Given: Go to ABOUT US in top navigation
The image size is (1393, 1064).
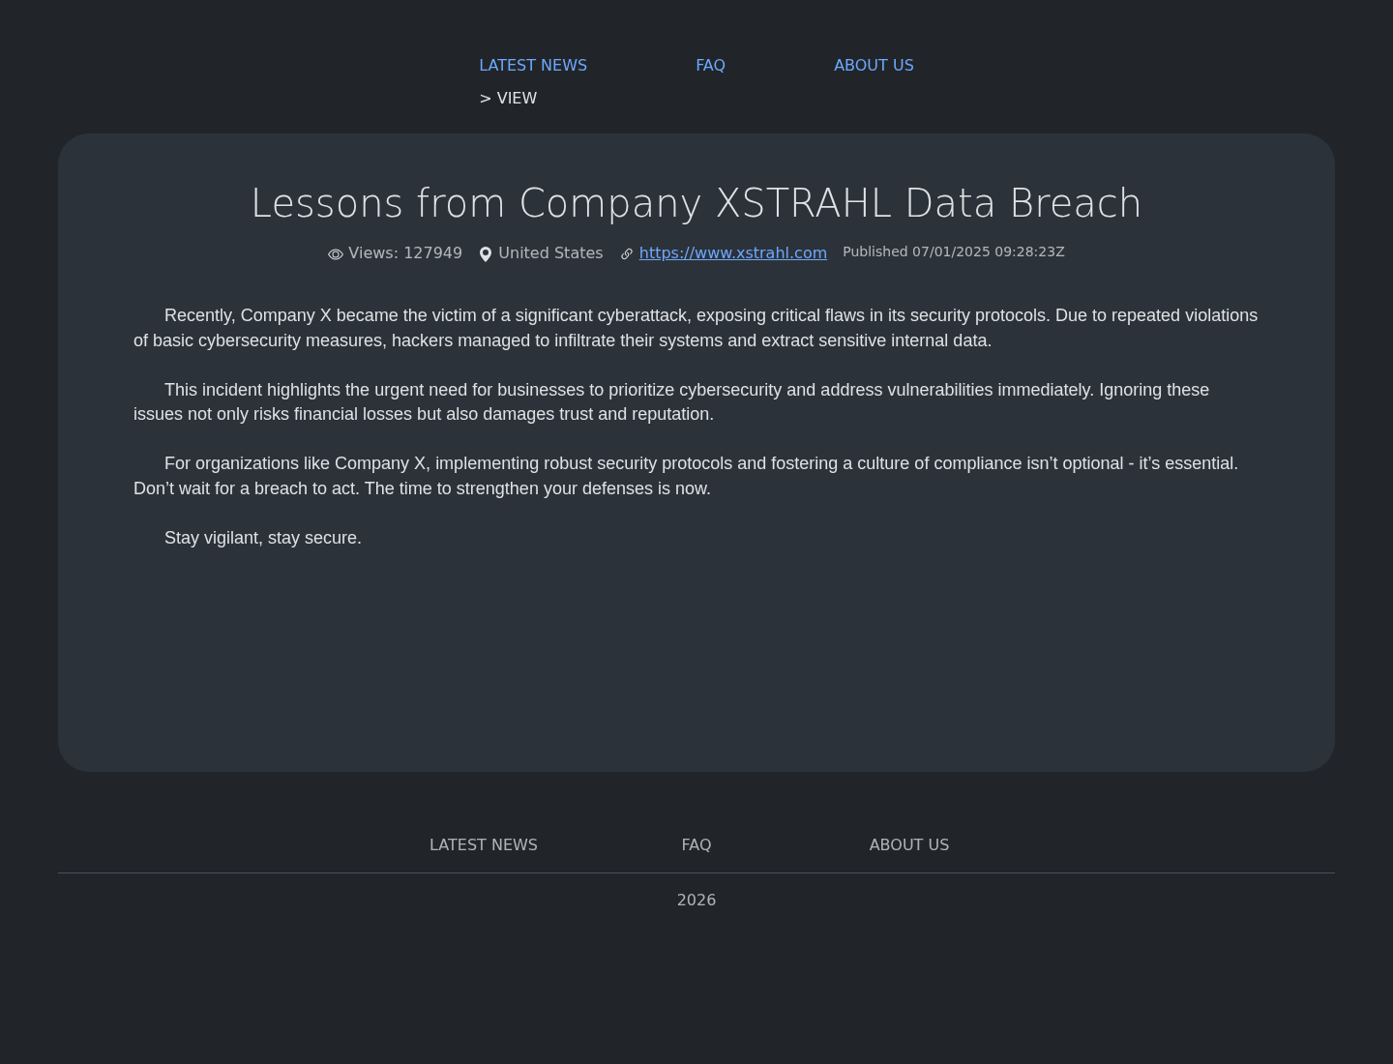Looking at the screenshot, I should coord(874,65).
